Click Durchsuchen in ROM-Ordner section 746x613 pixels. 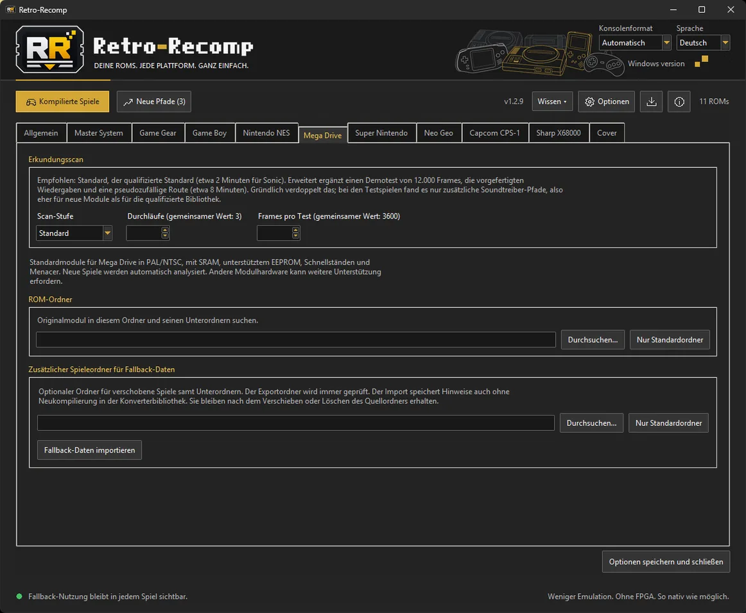593,340
